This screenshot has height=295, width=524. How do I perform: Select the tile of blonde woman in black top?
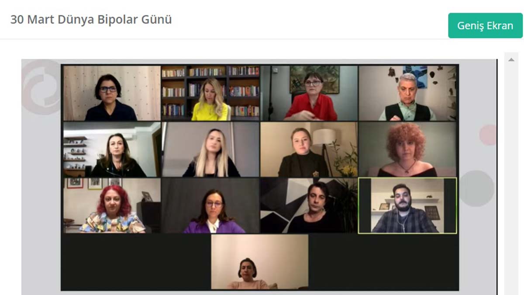(211, 149)
